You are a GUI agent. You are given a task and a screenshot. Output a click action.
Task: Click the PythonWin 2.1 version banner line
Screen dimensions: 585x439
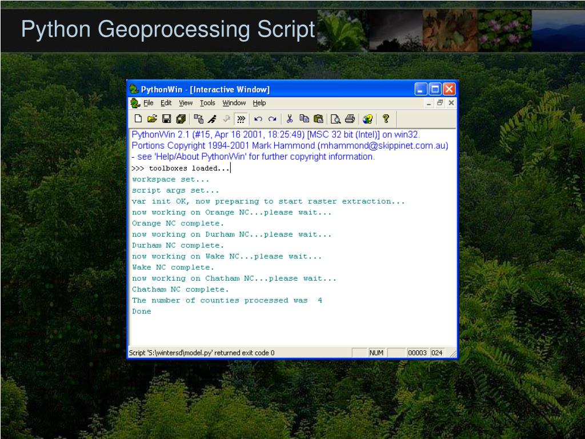click(276, 135)
